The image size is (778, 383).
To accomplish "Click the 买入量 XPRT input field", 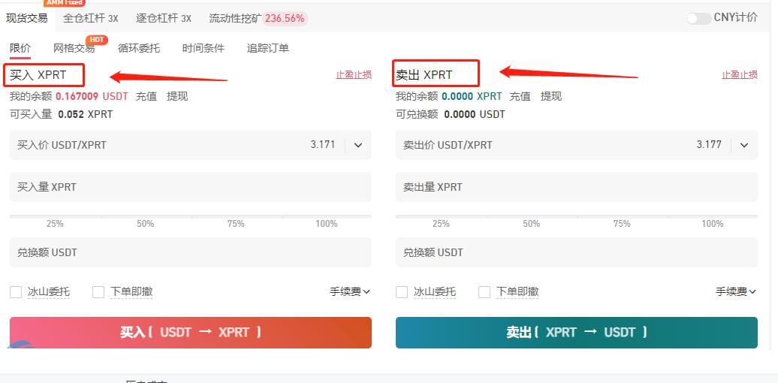I will [191, 187].
